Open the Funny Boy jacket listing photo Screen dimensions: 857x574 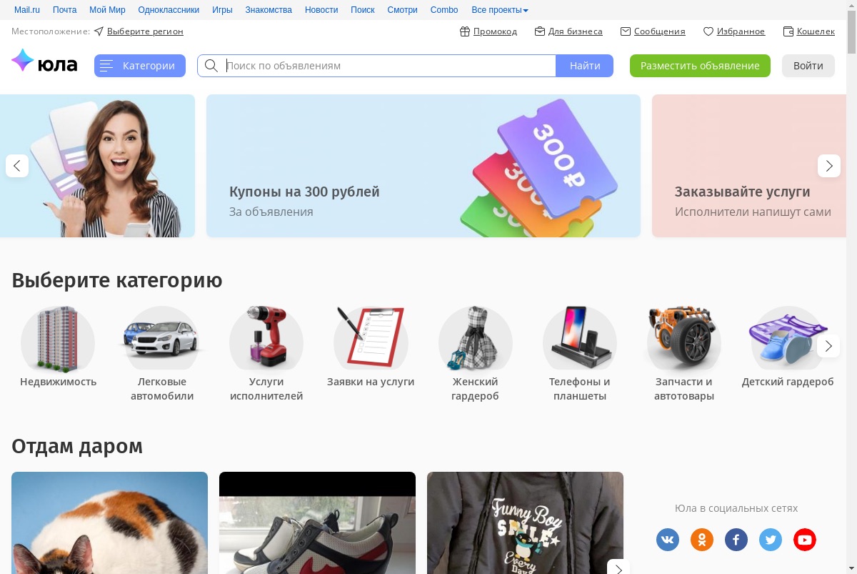(525, 523)
